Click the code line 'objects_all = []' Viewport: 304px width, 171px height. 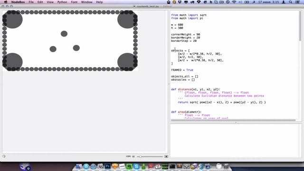click(184, 76)
